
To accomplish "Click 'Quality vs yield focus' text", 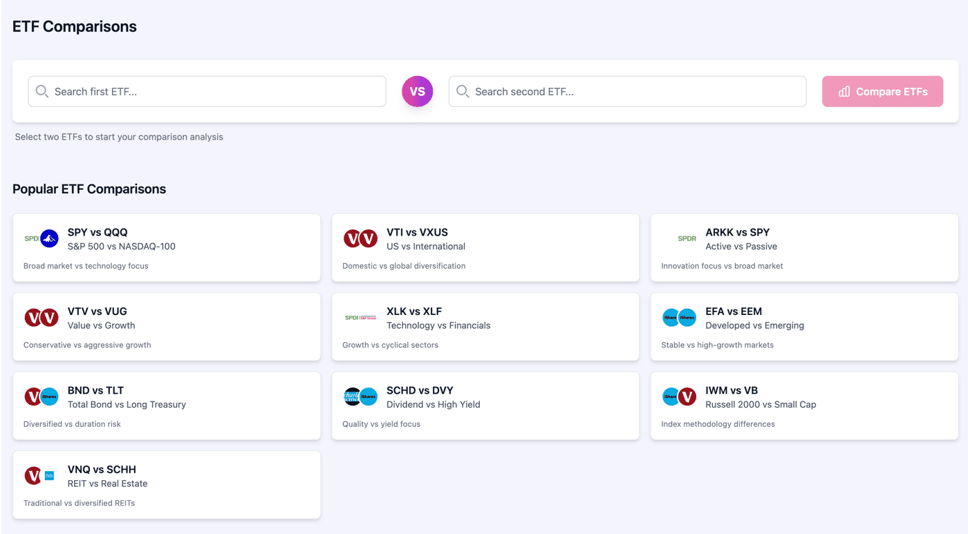I will 381,424.
